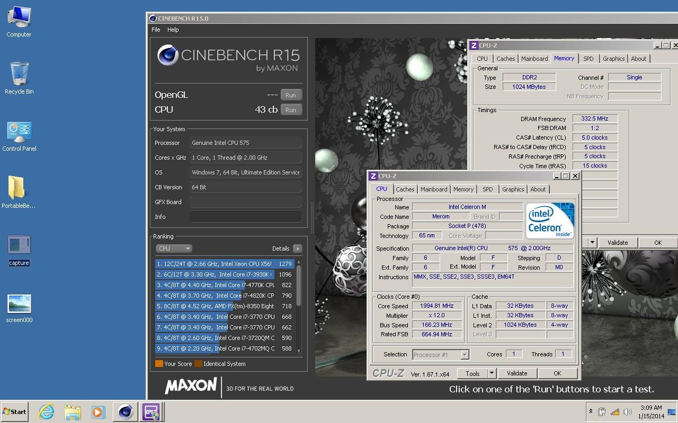Open Caches tab in rear CPU-Z window
Viewport: 678px width, 423px height.
pyautogui.click(x=506, y=59)
